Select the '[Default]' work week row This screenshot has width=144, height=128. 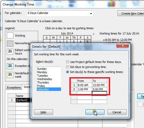click(23, 100)
